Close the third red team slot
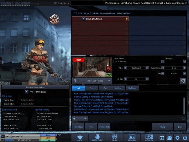Viewport: 189px width, 142px height. [127, 28]
